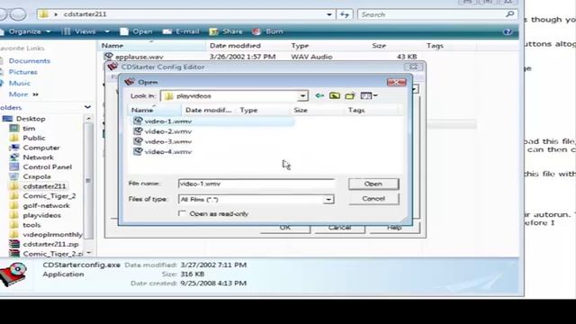Click Burn in Explorer toolbar
Screen dimensions: 576x324
[x=268, y=31]
